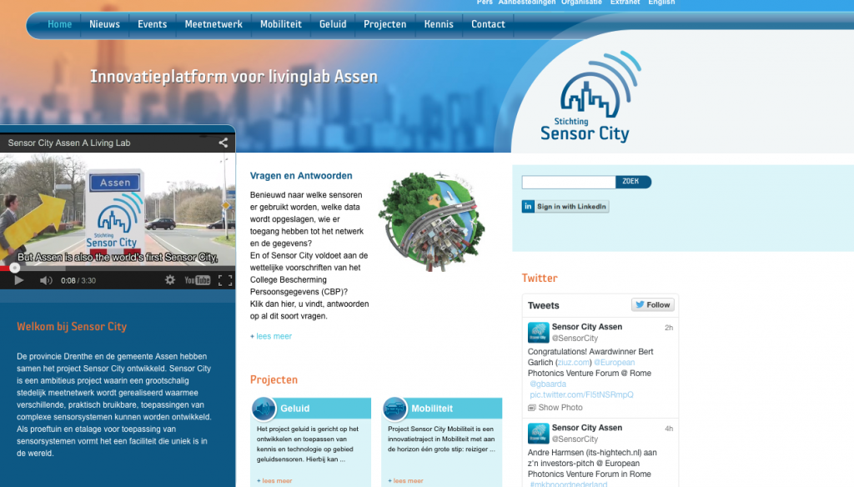This screenshot has height=487, width=854.
Task: Open video settings gear
Action: pyautogui.click(x=170, y=280)
